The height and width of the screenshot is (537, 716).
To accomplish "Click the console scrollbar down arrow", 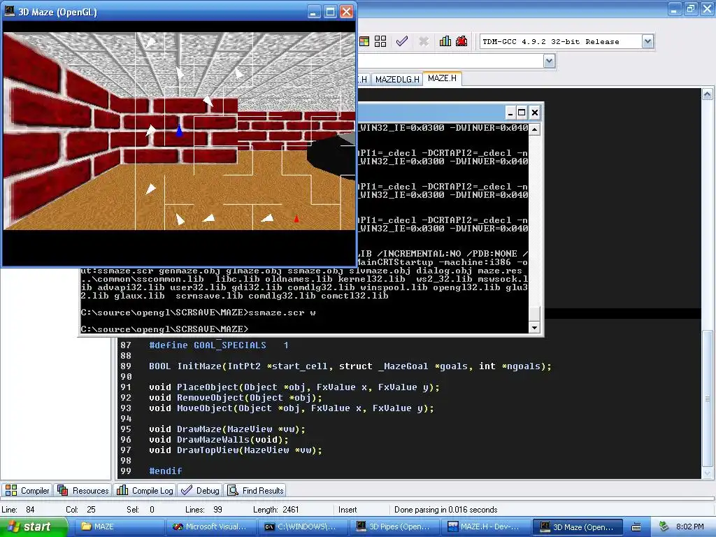I will click(x=534, y=327).
